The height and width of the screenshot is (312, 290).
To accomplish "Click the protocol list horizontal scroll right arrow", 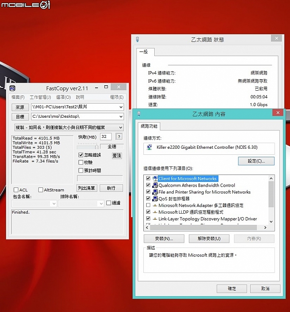I will pos(265,227).
